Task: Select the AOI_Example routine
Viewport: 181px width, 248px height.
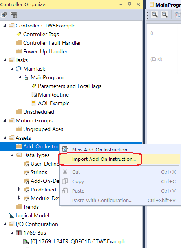Action: (x=54, y=103)
